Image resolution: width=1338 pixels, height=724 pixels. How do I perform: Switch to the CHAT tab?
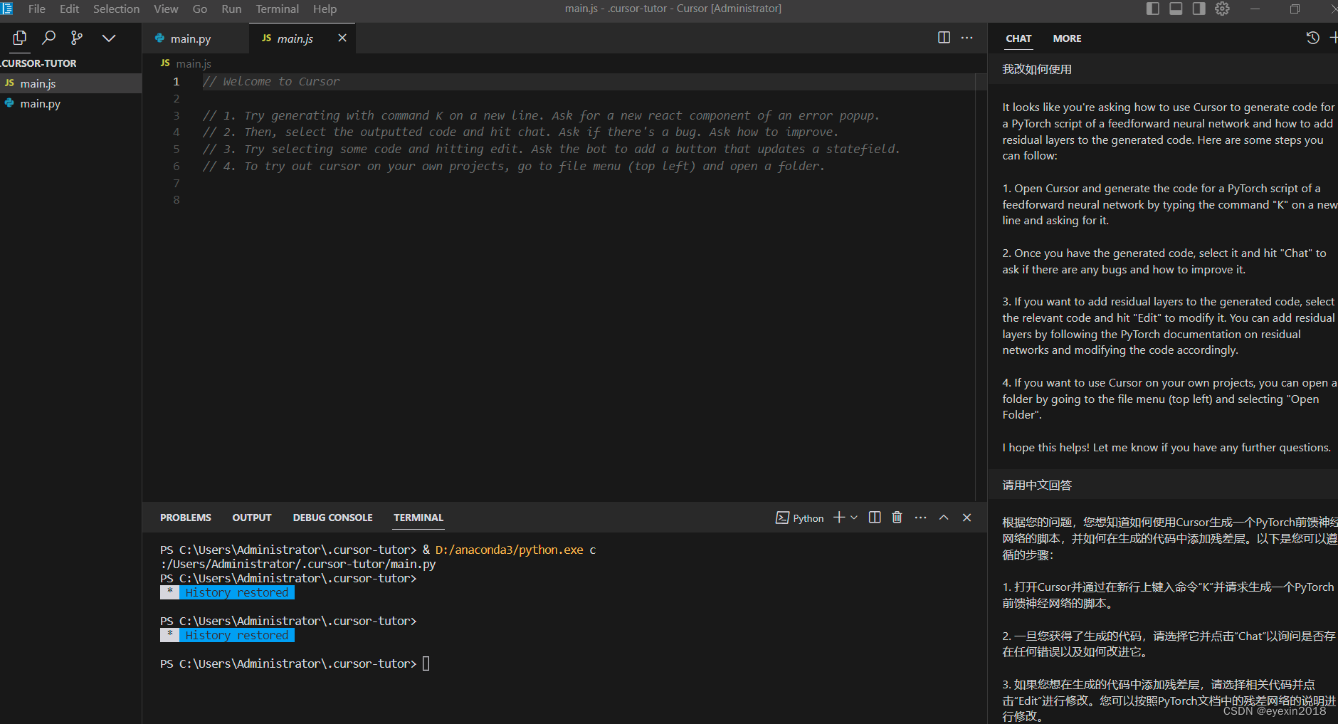point(1018,38)
